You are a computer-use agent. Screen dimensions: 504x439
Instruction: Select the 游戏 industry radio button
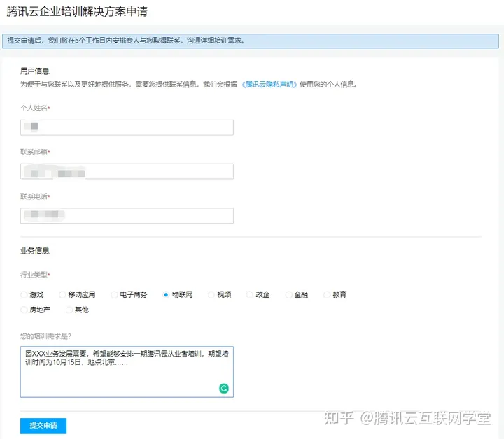(x=24, y=294)
